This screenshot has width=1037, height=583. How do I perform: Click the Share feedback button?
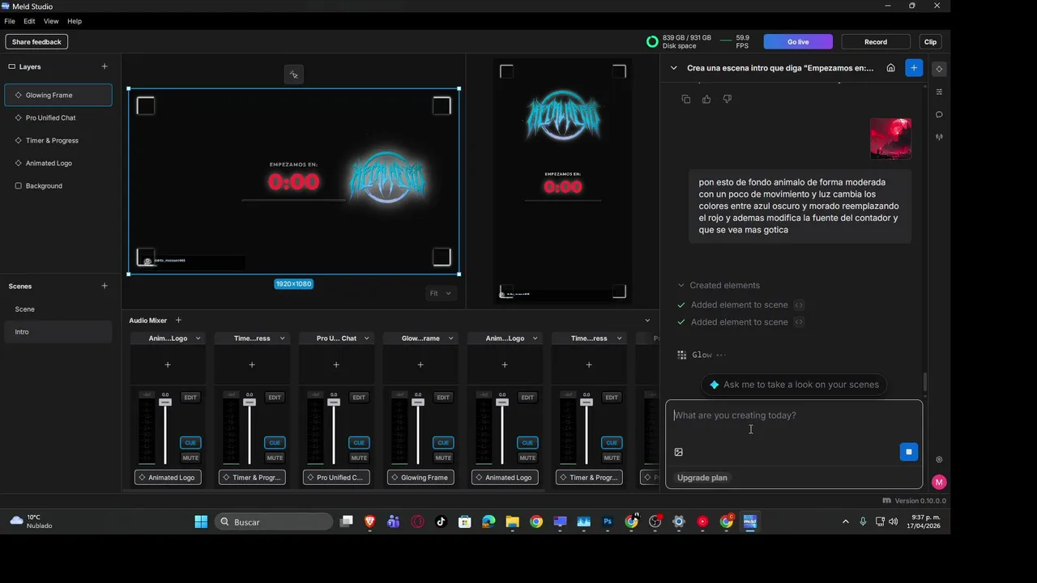(36, 42)
